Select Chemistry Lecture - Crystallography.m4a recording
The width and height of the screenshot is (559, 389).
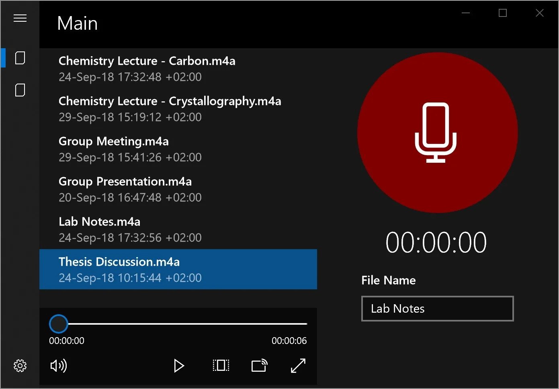(178, 109)
